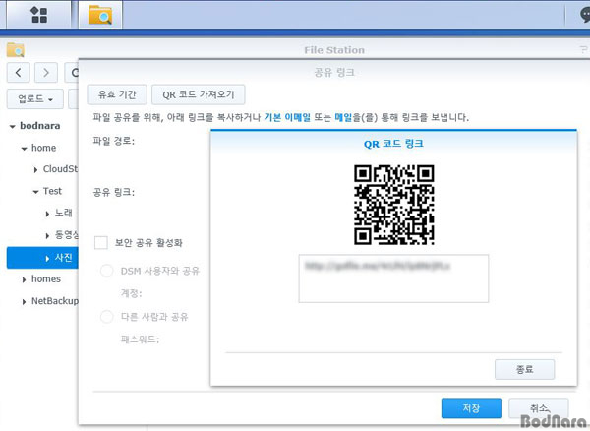Open the DSM main menu icon
Screen dimensions: 590x431
click(x=39, y=15)
